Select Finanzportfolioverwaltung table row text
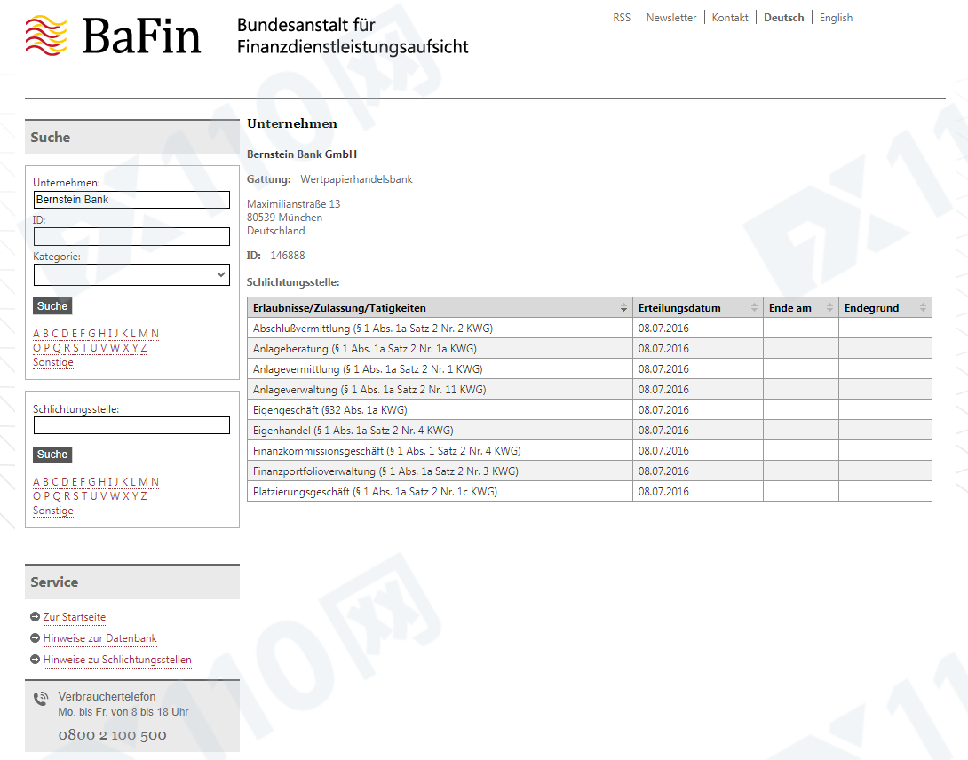The image size is (968, 760). pos(385,471)
